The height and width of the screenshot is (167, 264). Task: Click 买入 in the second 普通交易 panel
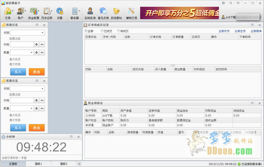[x=18, y=128]
